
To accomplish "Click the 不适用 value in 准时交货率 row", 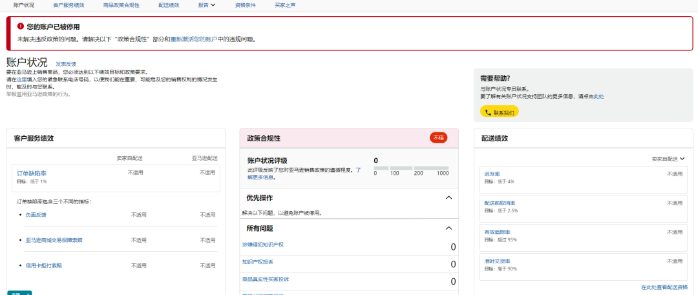I will (x=675, y=261).
